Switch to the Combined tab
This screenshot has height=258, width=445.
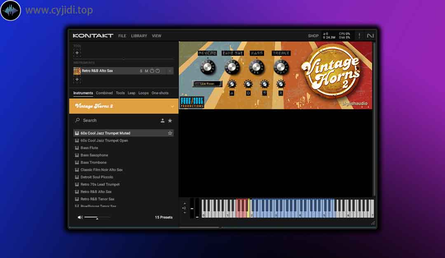click(x=104, y=93)
